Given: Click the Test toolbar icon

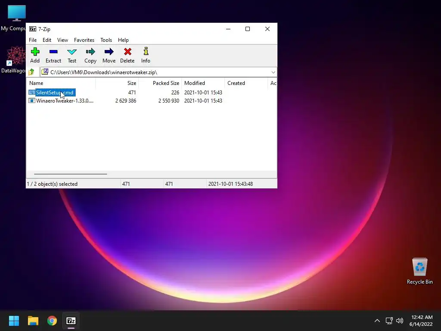Looking at the screenshot, I should [72, 52].
